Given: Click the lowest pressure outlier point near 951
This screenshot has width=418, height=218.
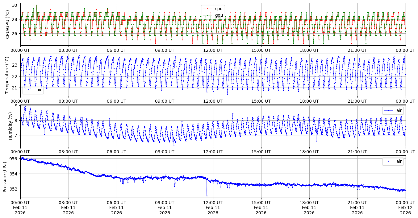Looking at the screenshot, I should tap(207, 196).
